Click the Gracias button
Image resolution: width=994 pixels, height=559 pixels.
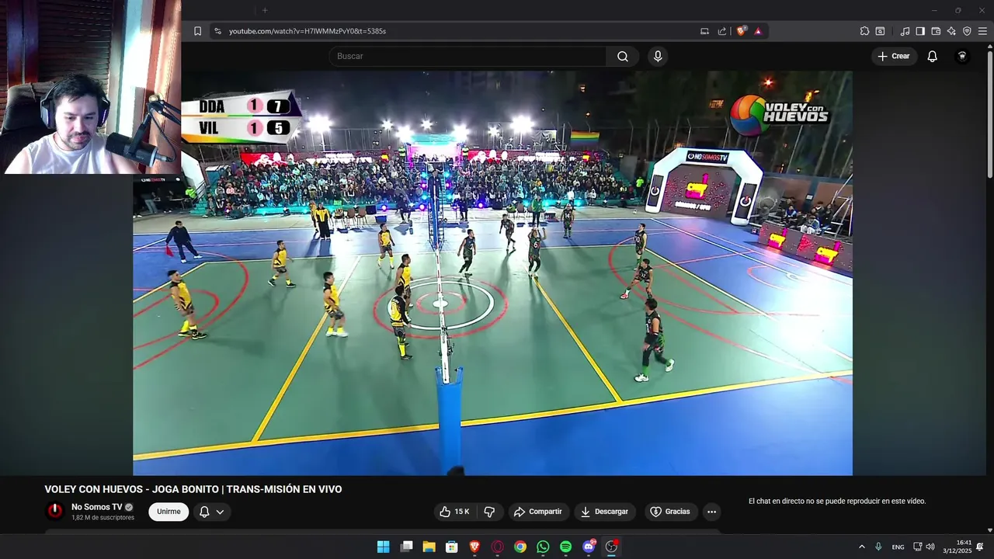coord(670,512)
